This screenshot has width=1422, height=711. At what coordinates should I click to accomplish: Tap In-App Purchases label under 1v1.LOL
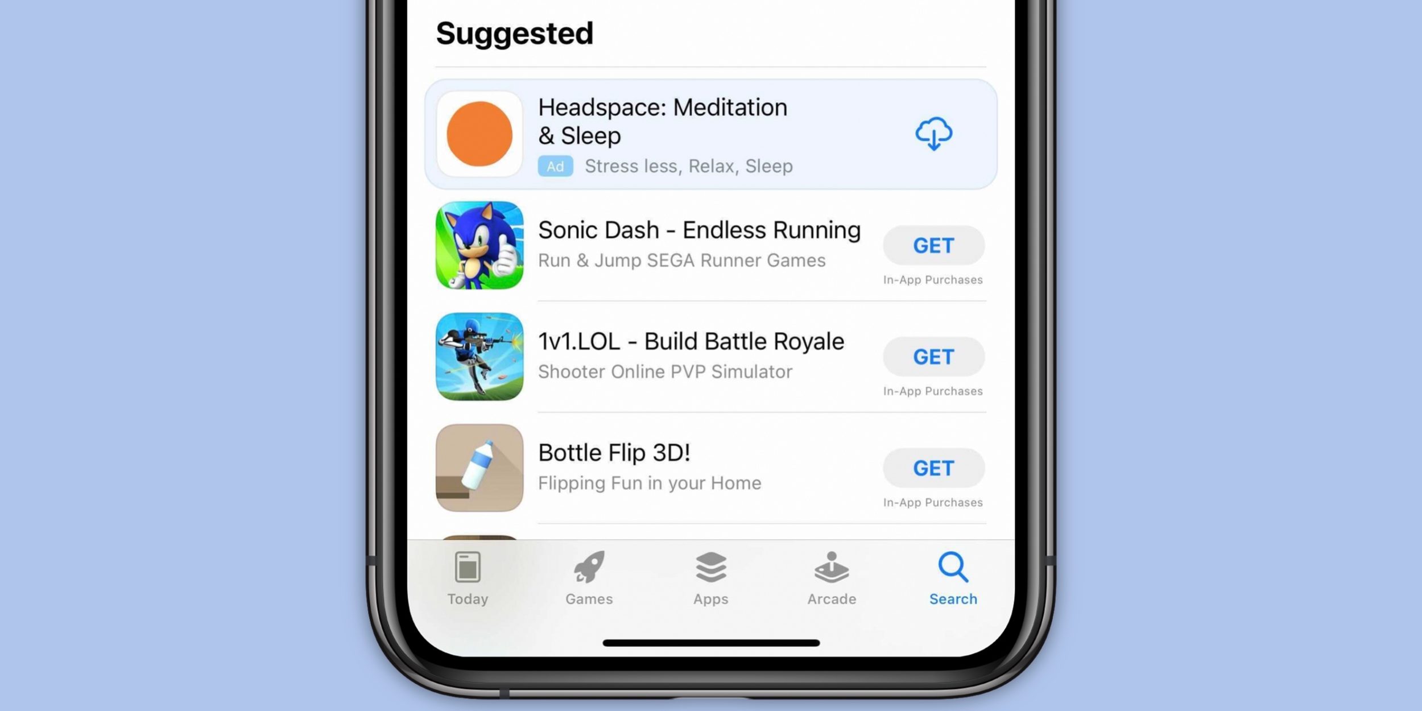tap(932, 391)
